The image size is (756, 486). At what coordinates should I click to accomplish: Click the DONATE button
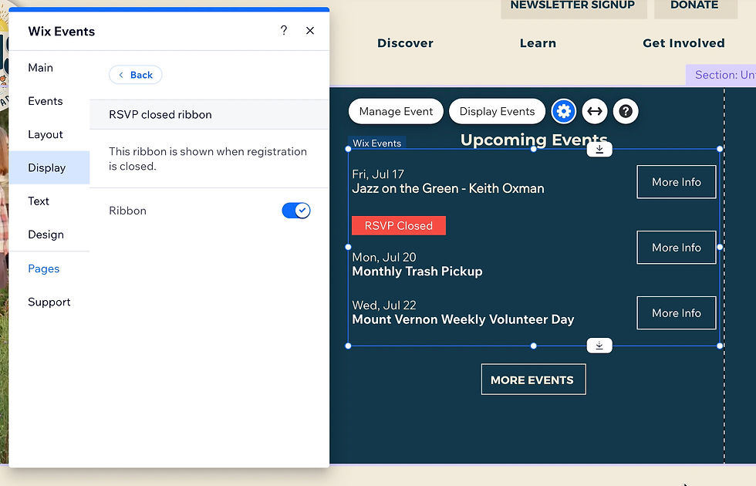tap(695, 7)
